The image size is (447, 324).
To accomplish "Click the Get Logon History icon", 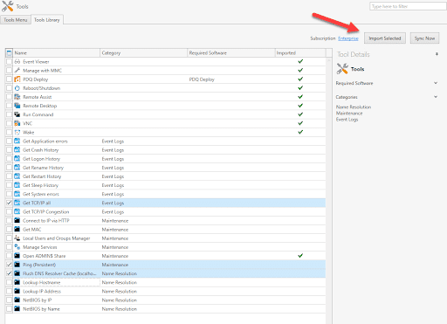I will (x=17, y=159).
